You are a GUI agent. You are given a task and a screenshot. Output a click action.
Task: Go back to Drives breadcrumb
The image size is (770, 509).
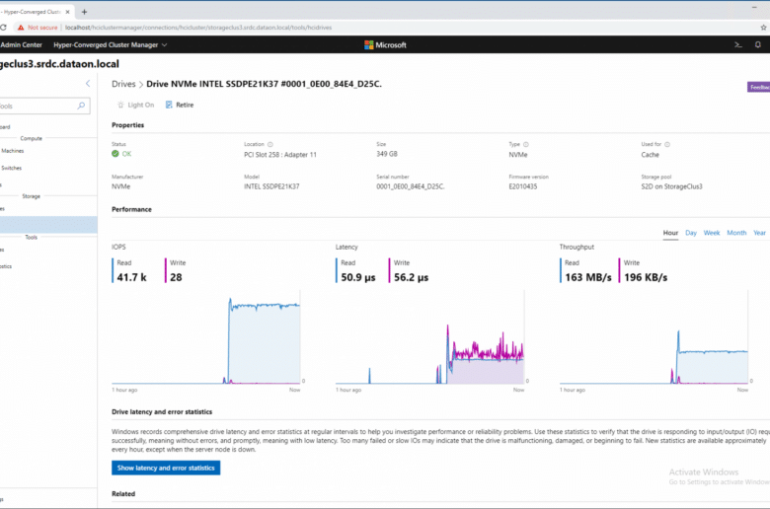(123, 84)
